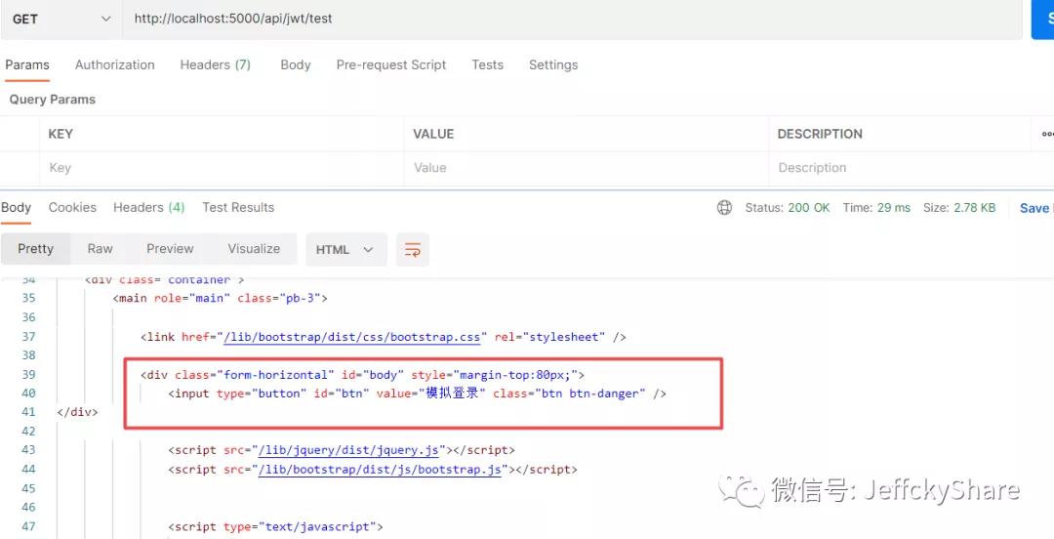The width and height of the screenshot is (1054, 539).
Task: Select the Pretty view
Action: (36, 249)
